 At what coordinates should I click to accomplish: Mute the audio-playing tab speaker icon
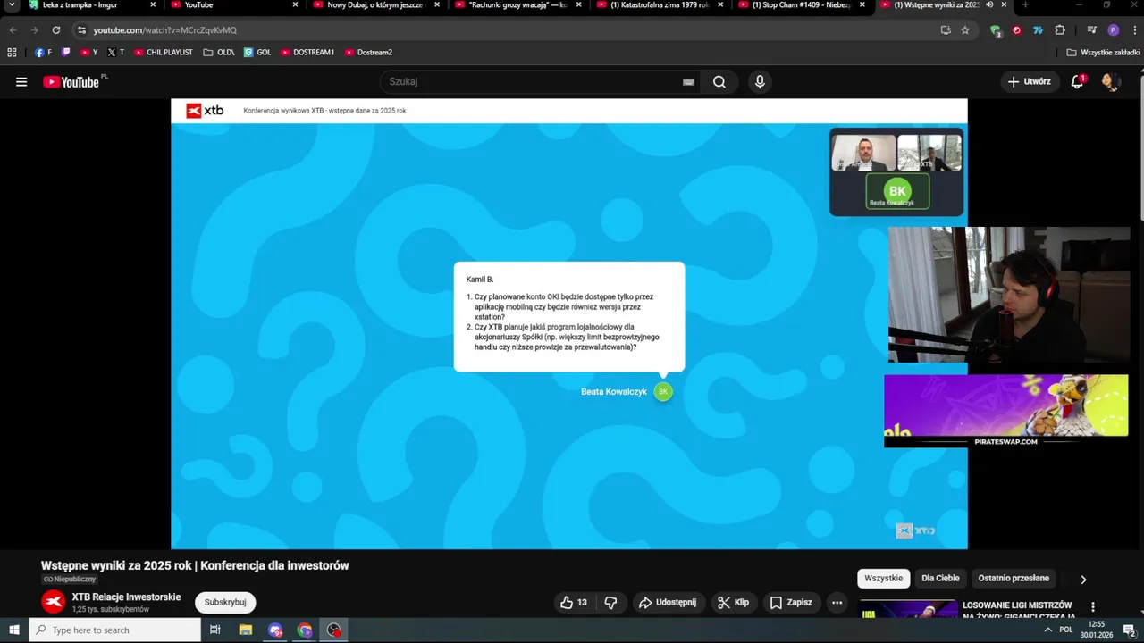[x=989, y=5]
